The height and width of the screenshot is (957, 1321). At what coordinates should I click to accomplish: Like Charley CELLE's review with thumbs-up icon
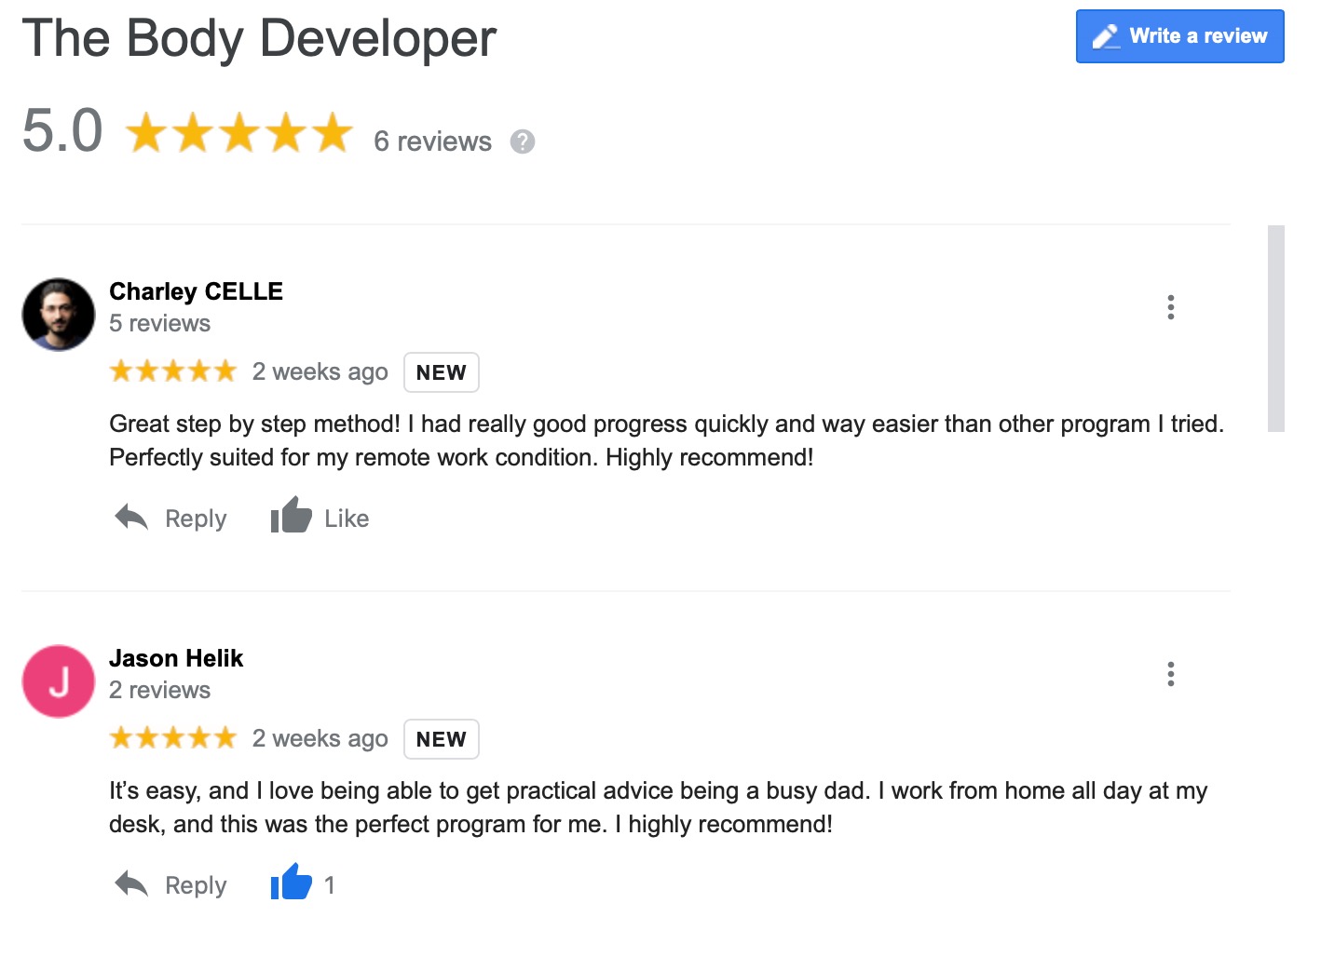(x=291, y=516)
